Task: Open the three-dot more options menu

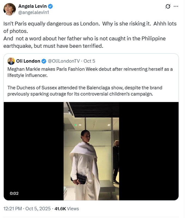Action: [176, 6]
